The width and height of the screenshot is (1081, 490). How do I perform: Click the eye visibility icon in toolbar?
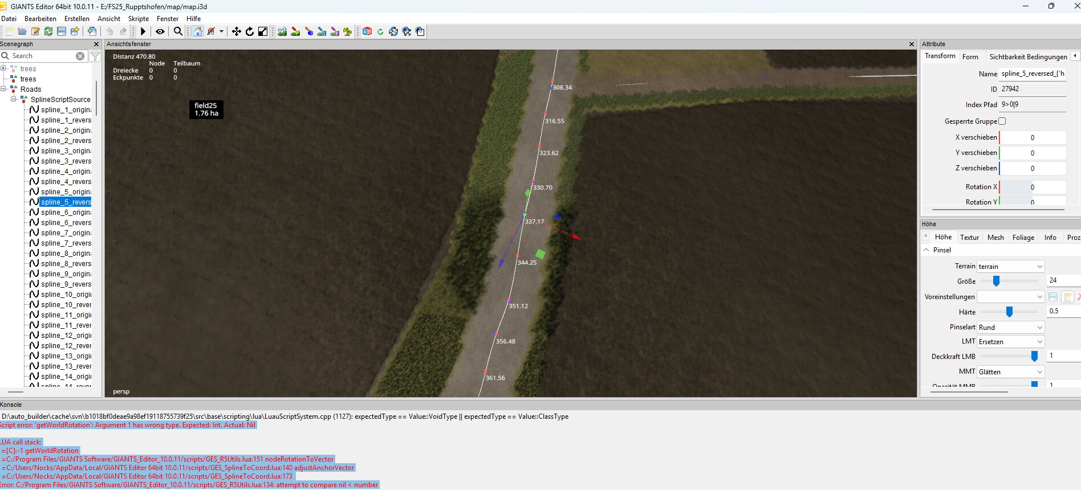(160, 31)
